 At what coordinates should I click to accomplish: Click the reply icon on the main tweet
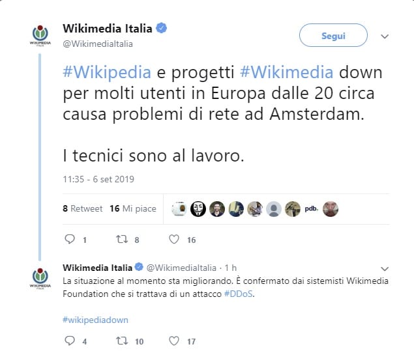tap(70, 239)
